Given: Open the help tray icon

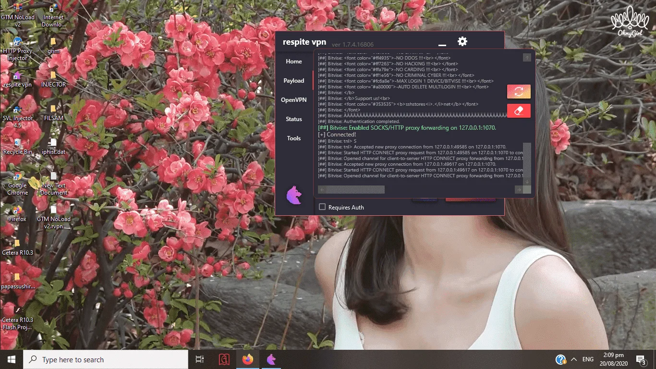Looking at the screenshot, I should [x=560, y=359].
